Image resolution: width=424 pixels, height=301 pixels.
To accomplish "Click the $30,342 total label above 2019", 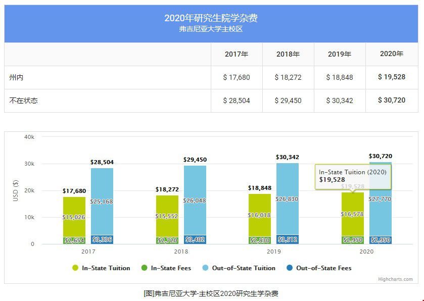I will coord(288,157).
